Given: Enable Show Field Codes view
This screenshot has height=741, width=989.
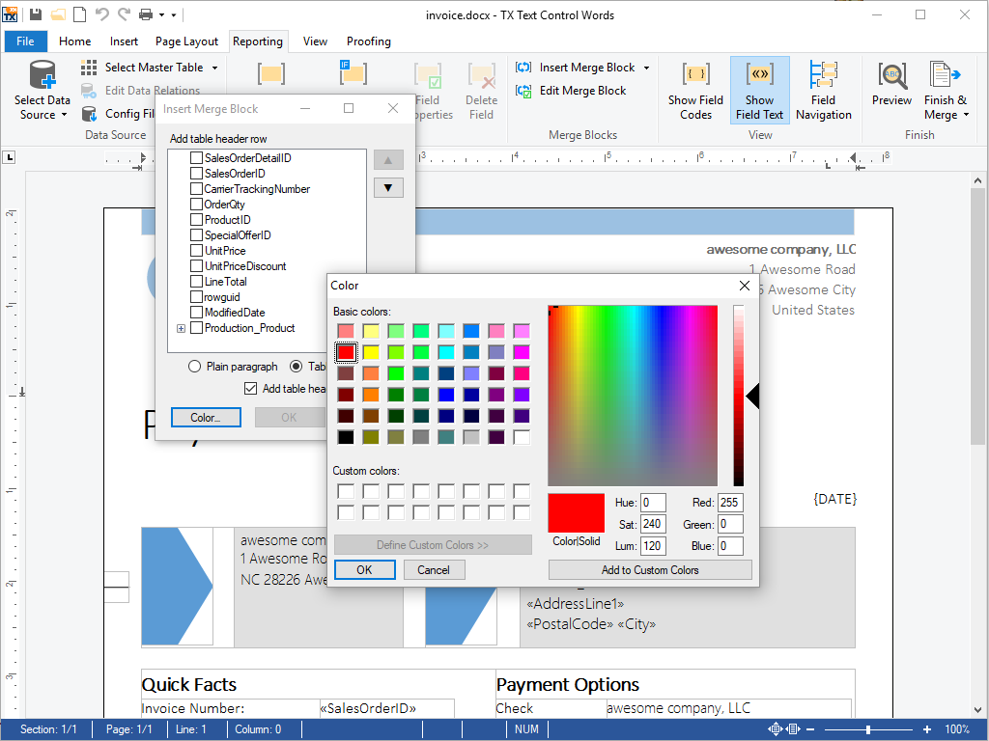Looking at the screenshot, I should (695, 90).
